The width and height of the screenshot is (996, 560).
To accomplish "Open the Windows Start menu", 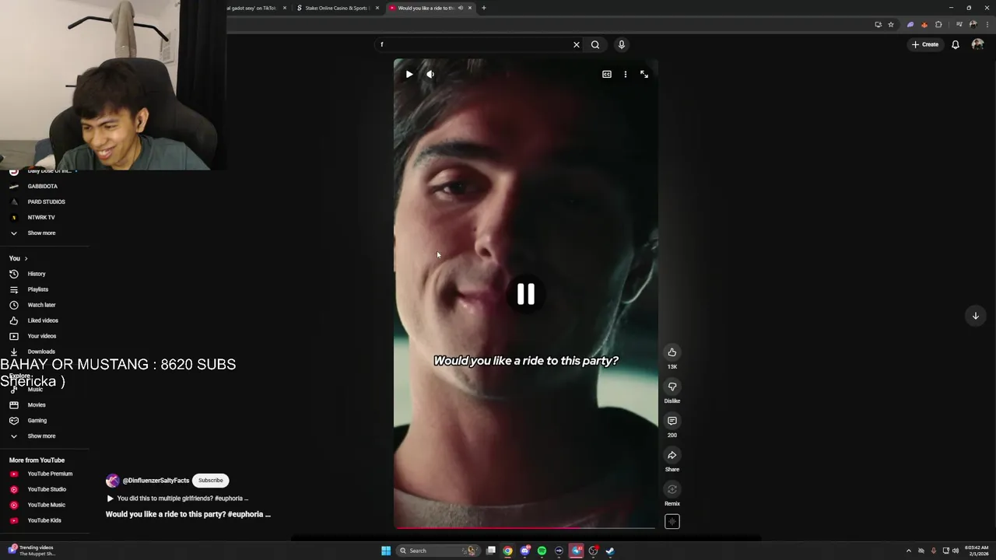I will pyautogui.click(x=386, y=551).
